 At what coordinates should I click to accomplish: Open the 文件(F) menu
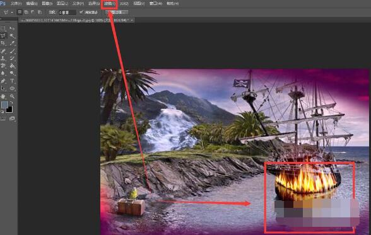[x=16, y=4]
